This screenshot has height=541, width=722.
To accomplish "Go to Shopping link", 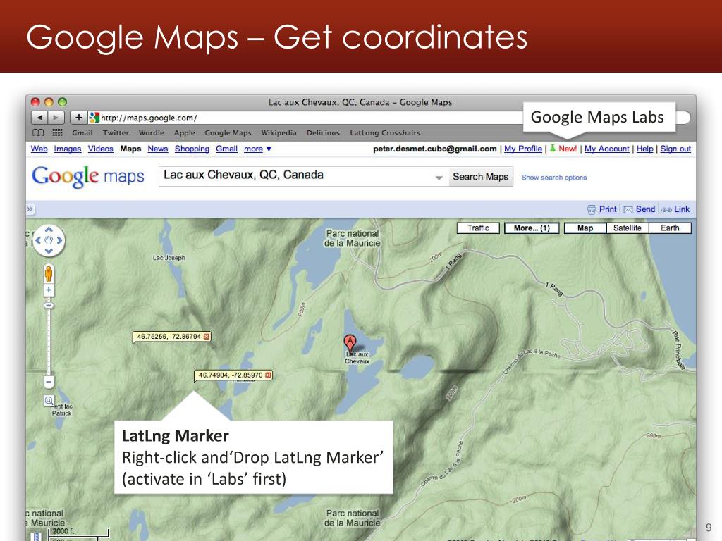I will tap(192, 149).
